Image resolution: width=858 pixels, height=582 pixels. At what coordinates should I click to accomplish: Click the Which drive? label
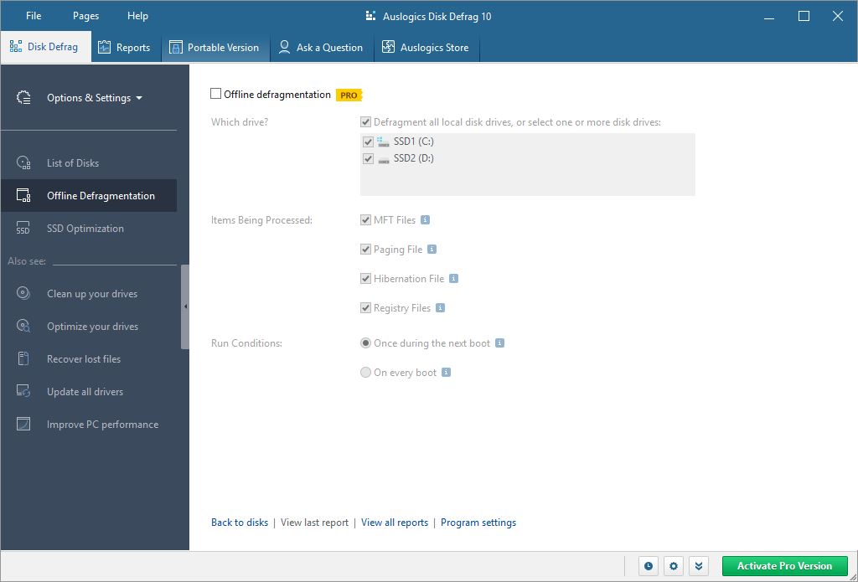coord(240,122)
